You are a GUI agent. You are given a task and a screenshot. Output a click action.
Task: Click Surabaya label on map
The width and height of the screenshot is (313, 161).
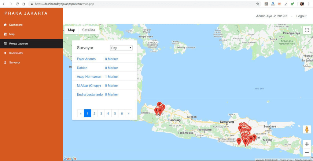[270, 126]
